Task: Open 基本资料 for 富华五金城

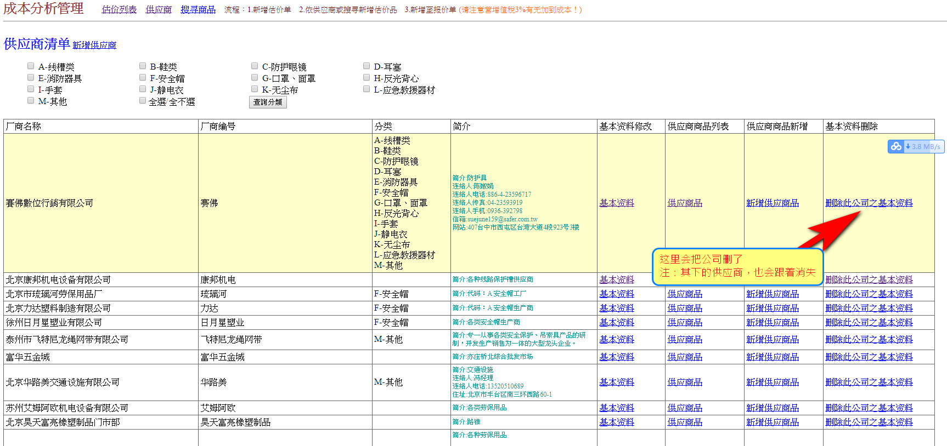Action: (x=617, y=357)
